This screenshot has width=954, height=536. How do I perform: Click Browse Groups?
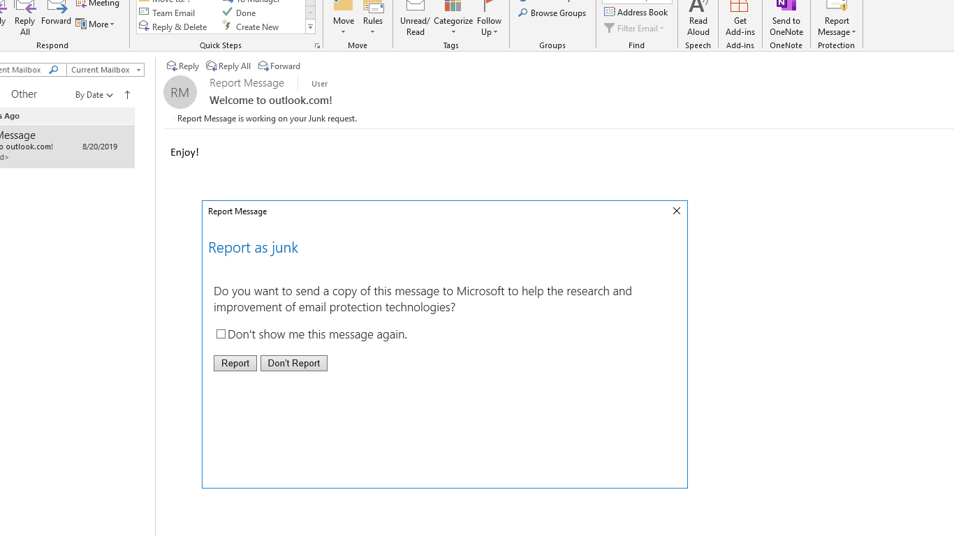[x=552, y=13]
